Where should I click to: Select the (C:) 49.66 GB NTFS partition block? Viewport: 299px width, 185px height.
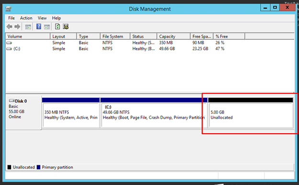[154, 113]
